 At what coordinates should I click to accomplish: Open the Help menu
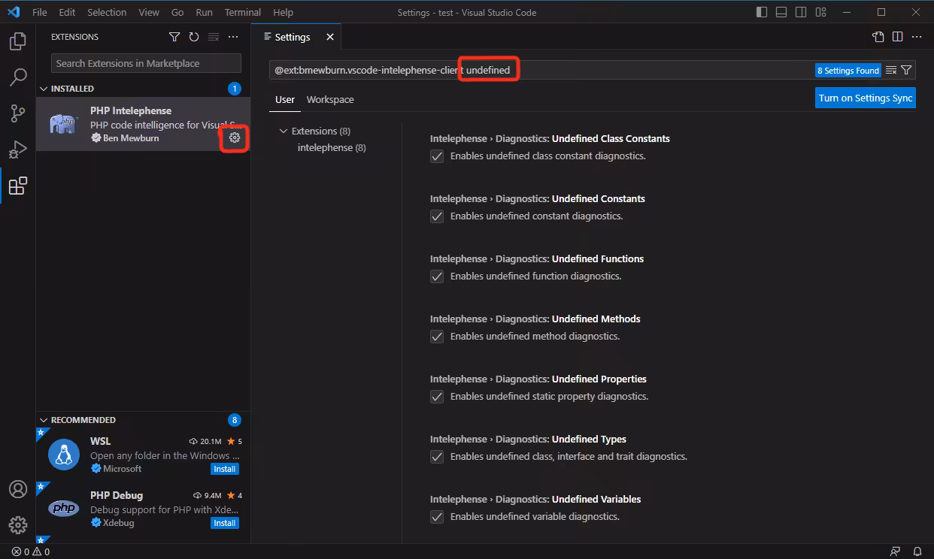click(x=283, y=12)
